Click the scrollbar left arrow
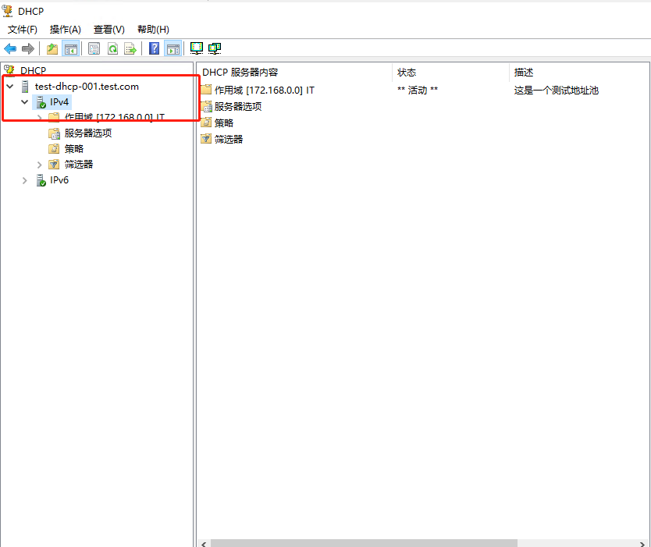The width and height of the screenshot is (651, 547). tap(204, 544)
